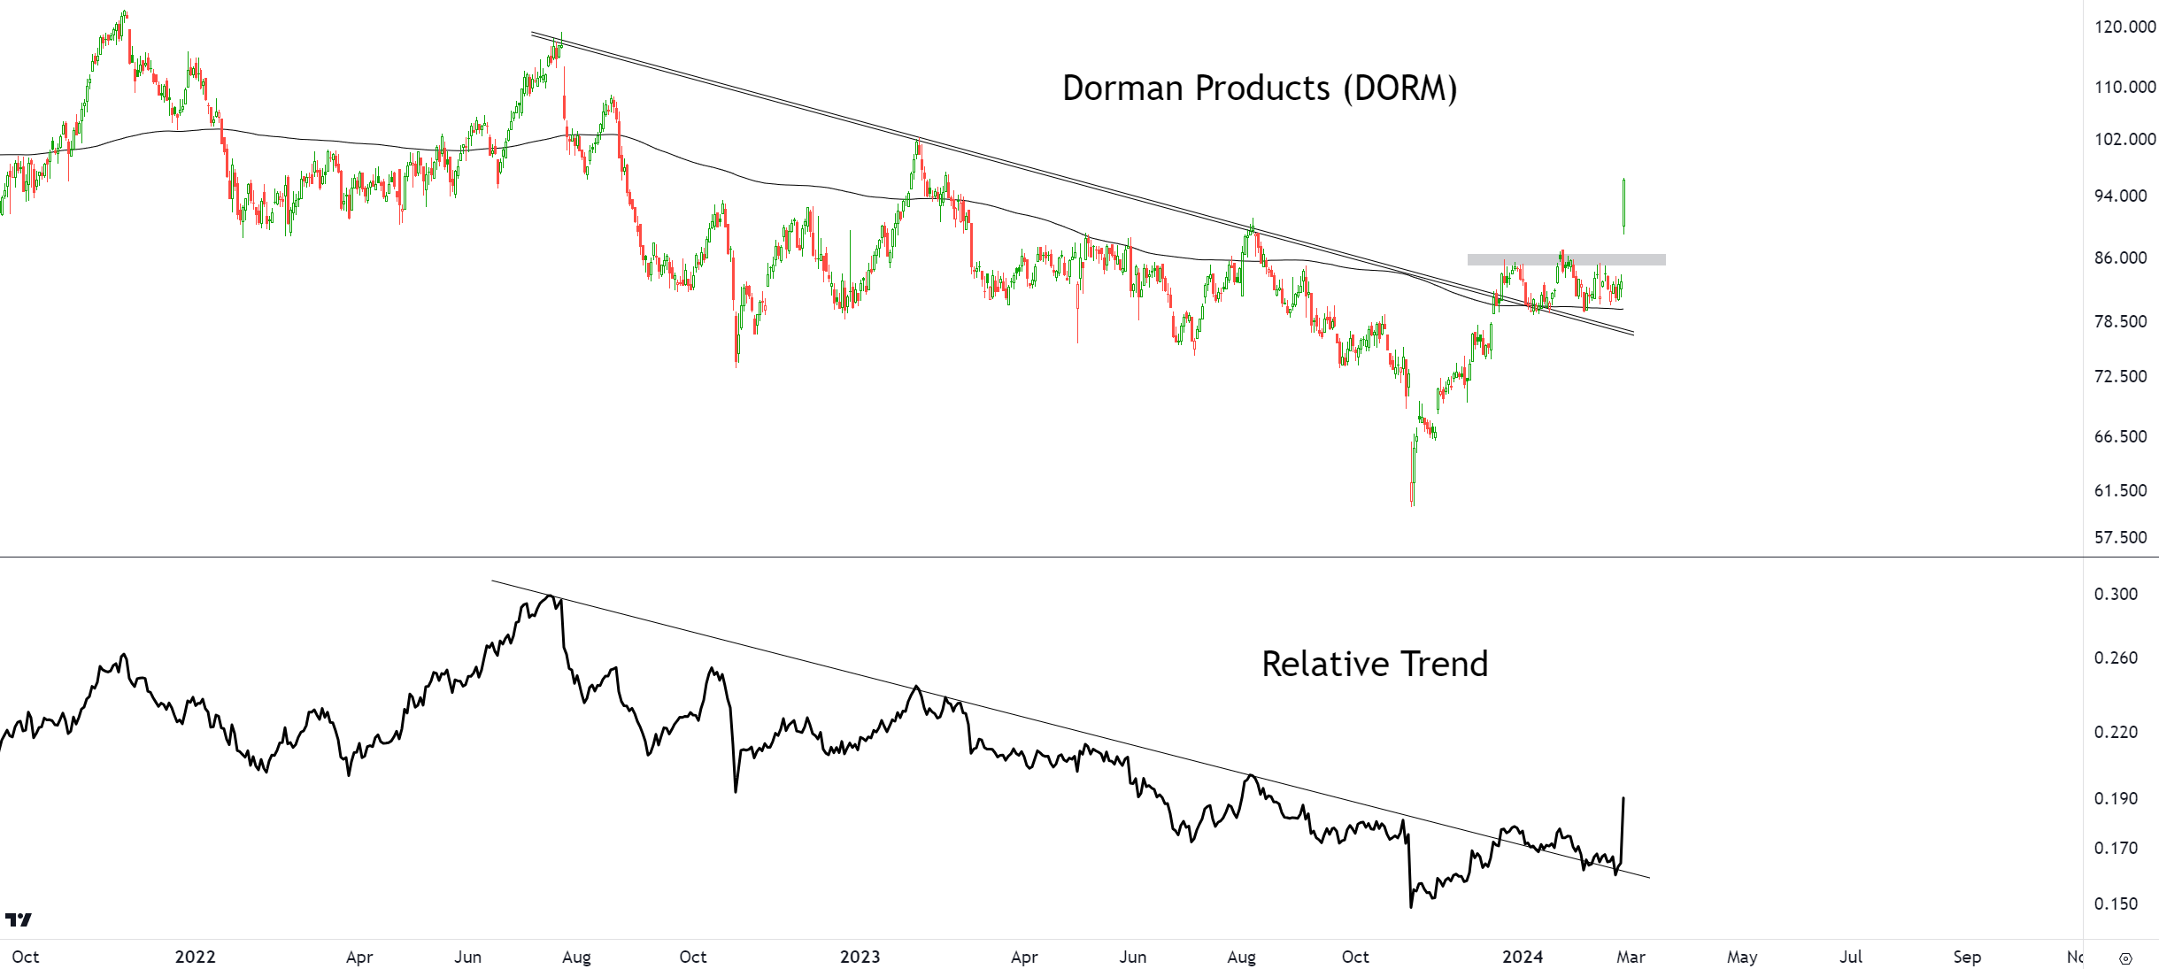Image resolution: width=2159 pixels, height=969 pixels.
Task: Click the 94.000 price axis label
Action: tap(2120, 196)
